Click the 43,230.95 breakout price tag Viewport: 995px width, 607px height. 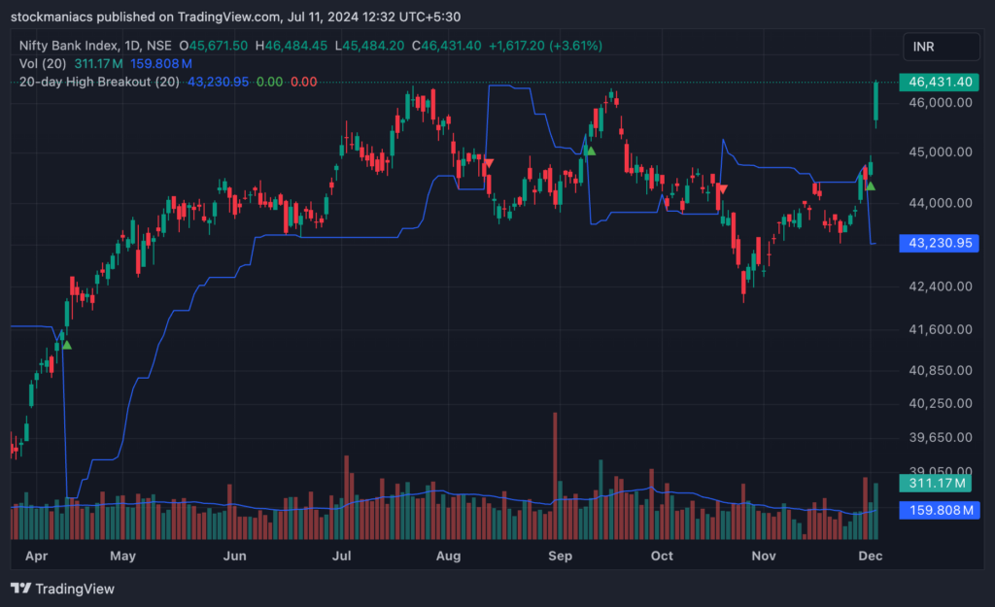940,243
